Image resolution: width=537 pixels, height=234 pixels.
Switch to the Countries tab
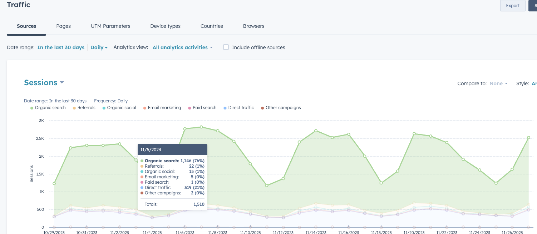(211, 26)
